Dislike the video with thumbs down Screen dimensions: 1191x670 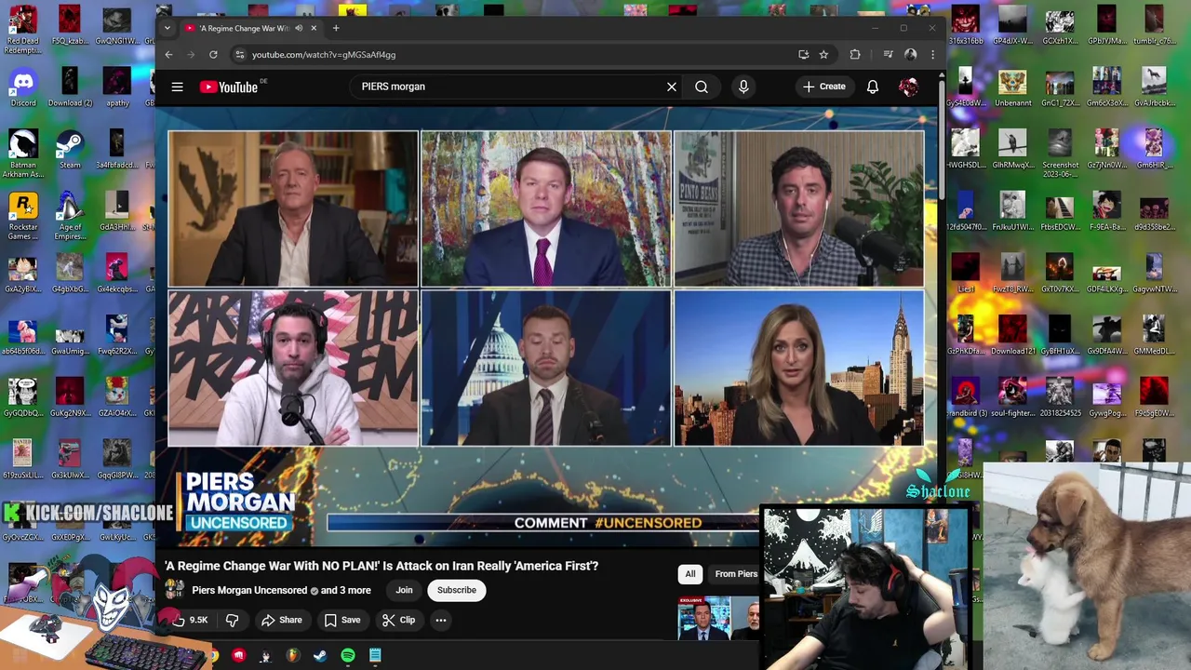tap(233, 620)
